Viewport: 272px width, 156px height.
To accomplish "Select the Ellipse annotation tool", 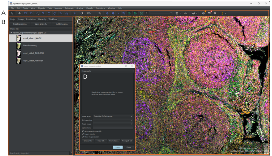I will pyautogui.click(x=31, y=13).
